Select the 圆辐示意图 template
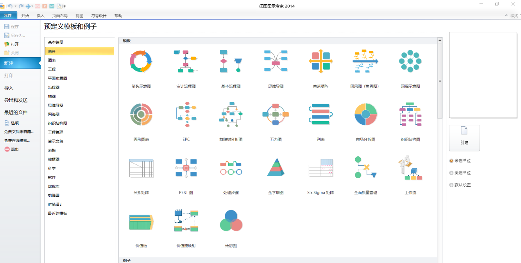Image resolution: width=521 pixels, height=263 pixels. tap(410, 61)
